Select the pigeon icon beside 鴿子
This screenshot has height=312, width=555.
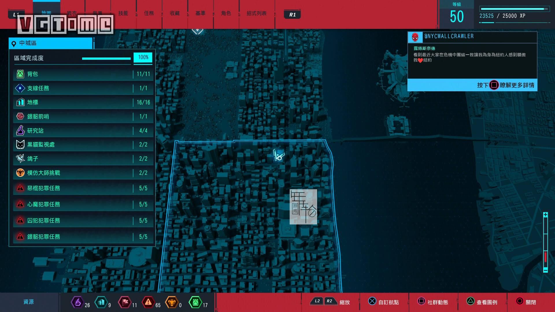coord(20,158)
